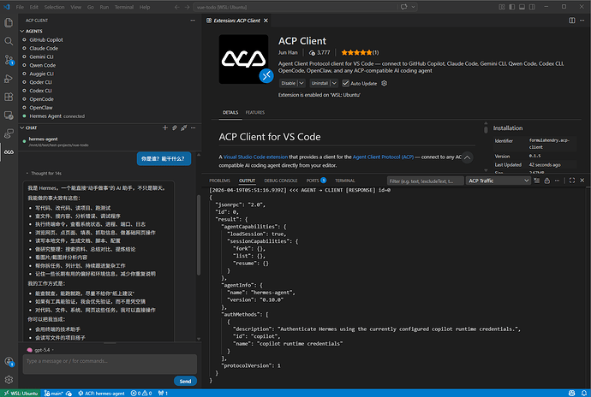Image resolution: width=591 pixels, height=397 pixels.
Task: Open the ACP Client activity bar icon
Action: click(9, 152)
